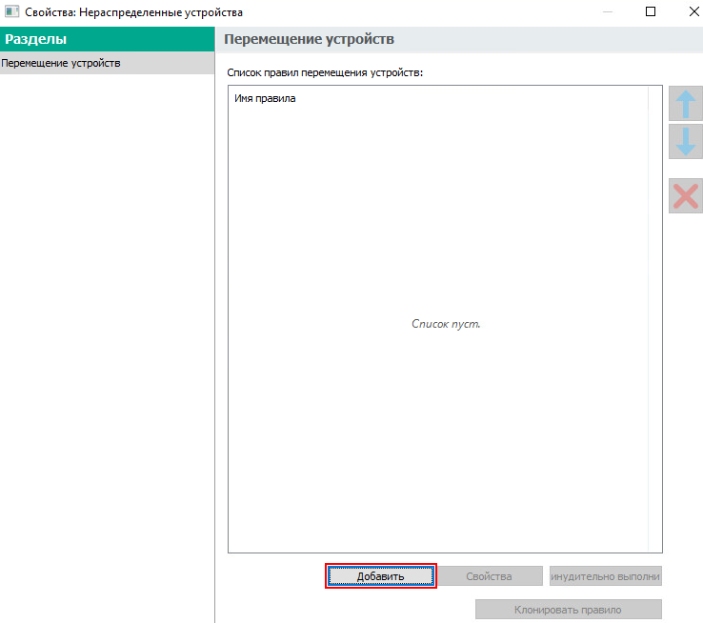Click the Принудительно выполнить button
Image resolution: width=703 pixels, height=623 pixels.
[x=605, y=576]
